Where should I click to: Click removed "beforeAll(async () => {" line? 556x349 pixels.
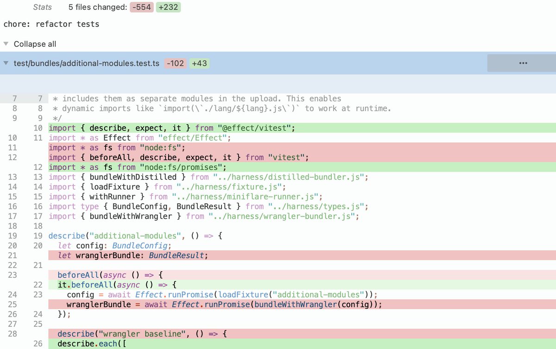[x=302, y=275]
